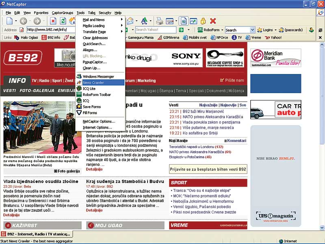Open the Halo Oglasi links bookmark
Screen dimensions: 325x244
coord(26,37)
